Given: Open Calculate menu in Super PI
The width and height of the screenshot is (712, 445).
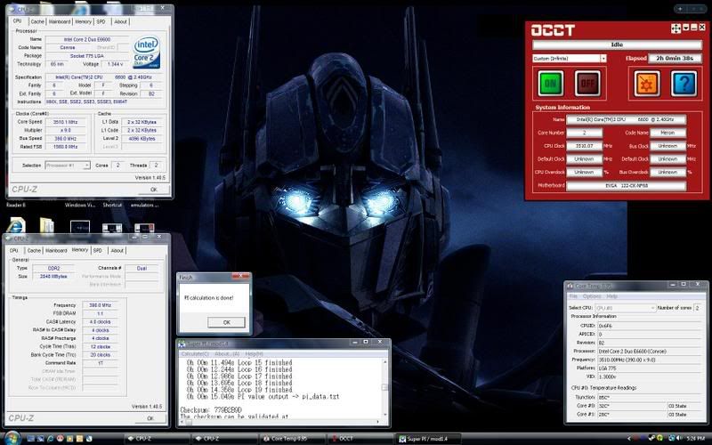Looking at the screenshot, I should 195,354.
